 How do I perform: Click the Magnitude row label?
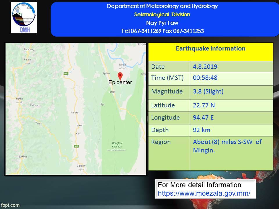coord(167,91)
